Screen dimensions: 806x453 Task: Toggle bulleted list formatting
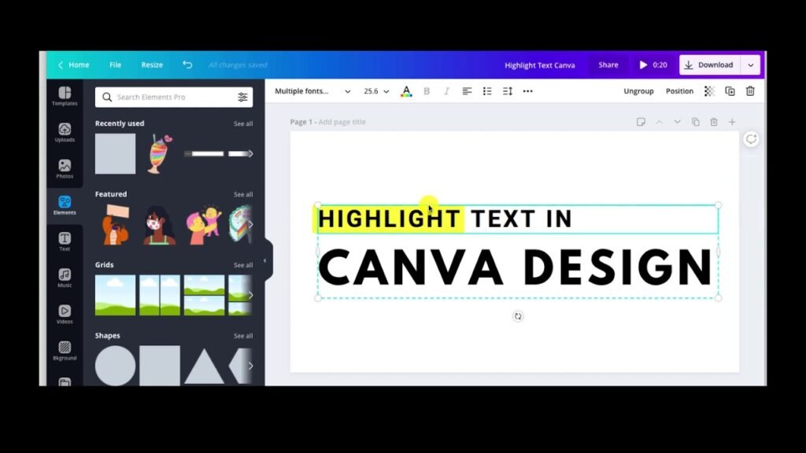click(x=487, y=91)
